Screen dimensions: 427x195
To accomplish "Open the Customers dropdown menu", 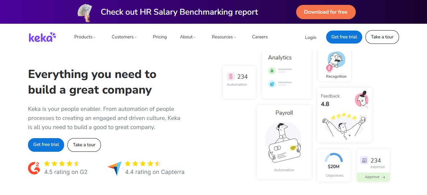I will coord(124,37).
